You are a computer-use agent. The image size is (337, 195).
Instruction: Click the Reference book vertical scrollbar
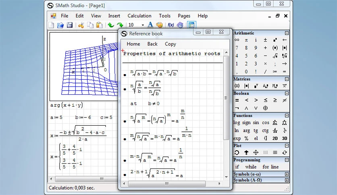(x=226, y=98)
